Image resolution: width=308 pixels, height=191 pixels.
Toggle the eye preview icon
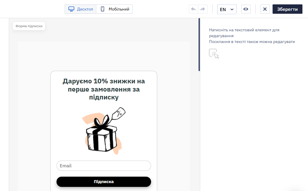coord(246,9)
